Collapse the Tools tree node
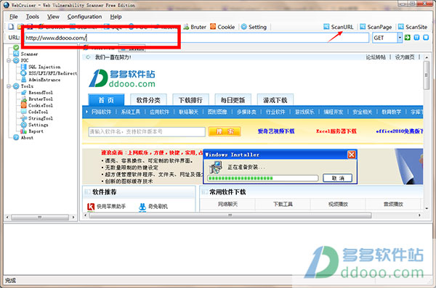Image resolution: width=436 pixels, height=288 pixels. (x=9, y=86)
